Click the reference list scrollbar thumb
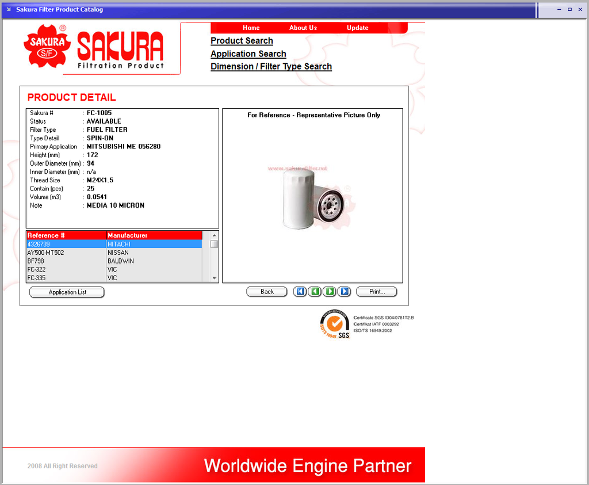This screenshot has width=589, height=485. [214, 244]
